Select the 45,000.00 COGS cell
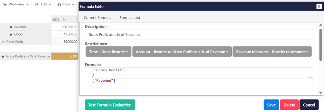 pos(65,34)
